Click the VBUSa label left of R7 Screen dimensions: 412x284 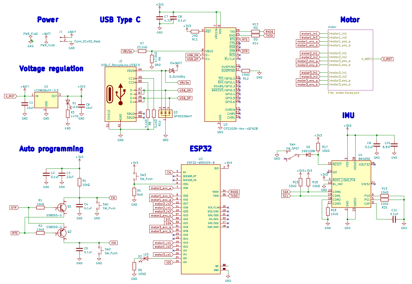tap(128, 51)
